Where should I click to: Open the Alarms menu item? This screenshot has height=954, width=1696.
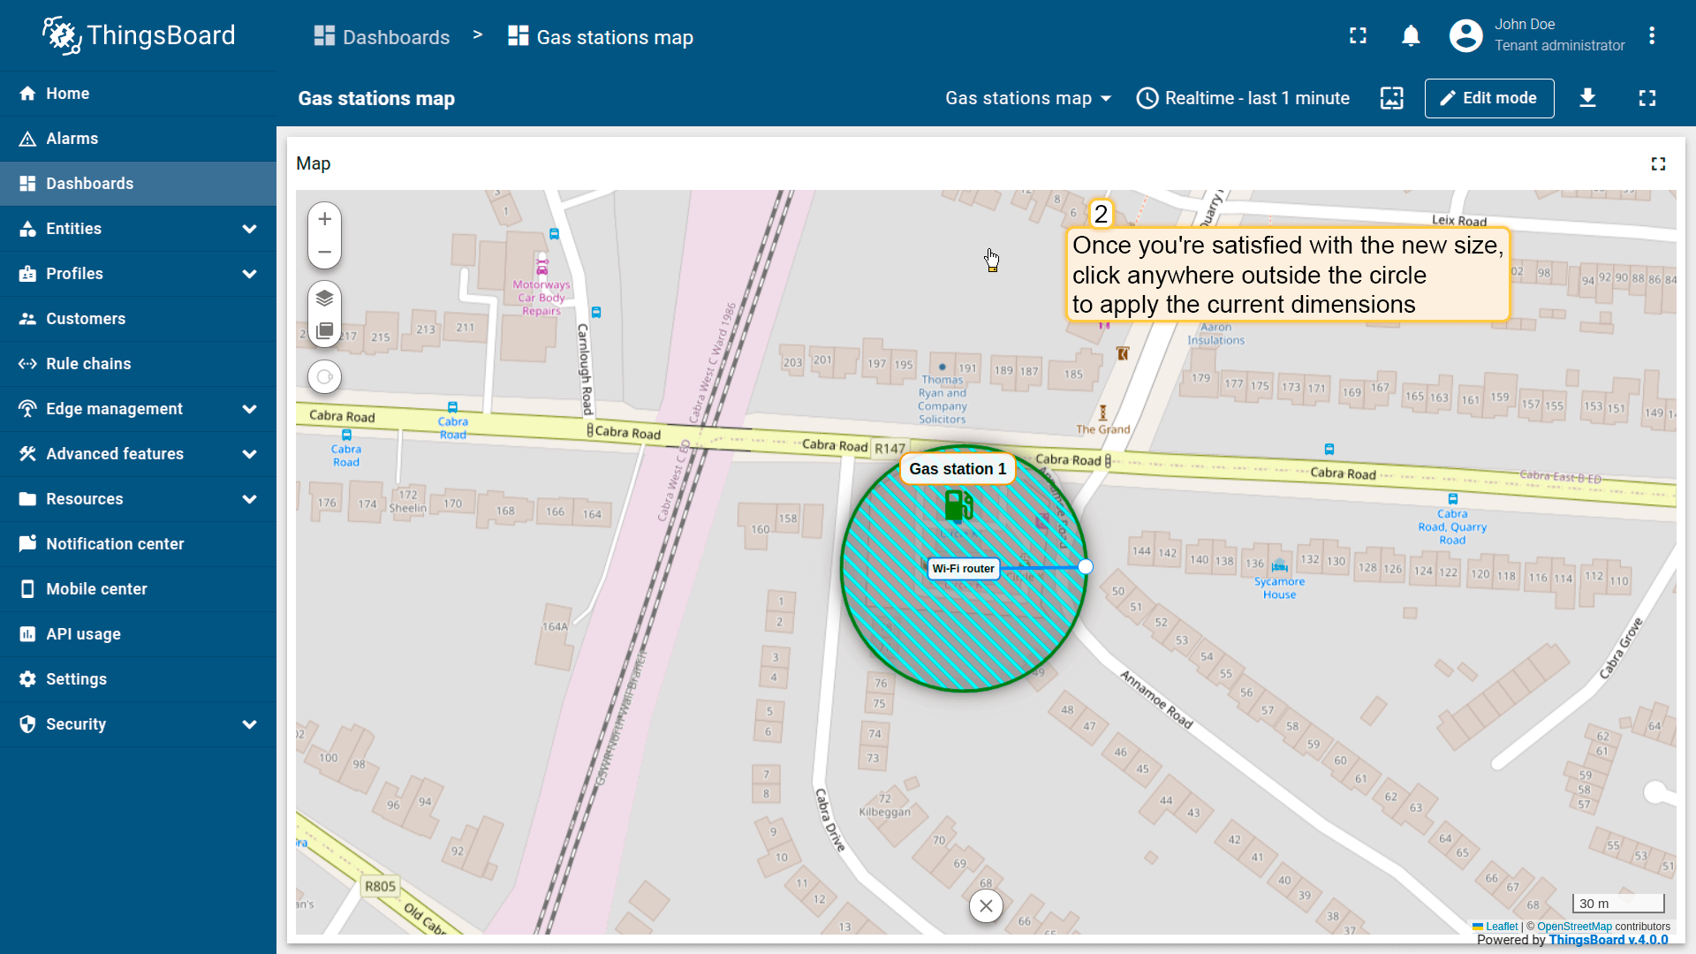tap(72, 139)
